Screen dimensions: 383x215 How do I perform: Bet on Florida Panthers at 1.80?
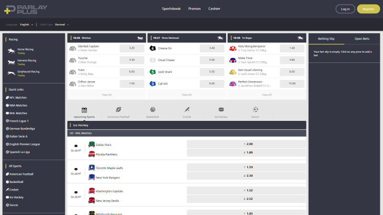coord(246,152)
